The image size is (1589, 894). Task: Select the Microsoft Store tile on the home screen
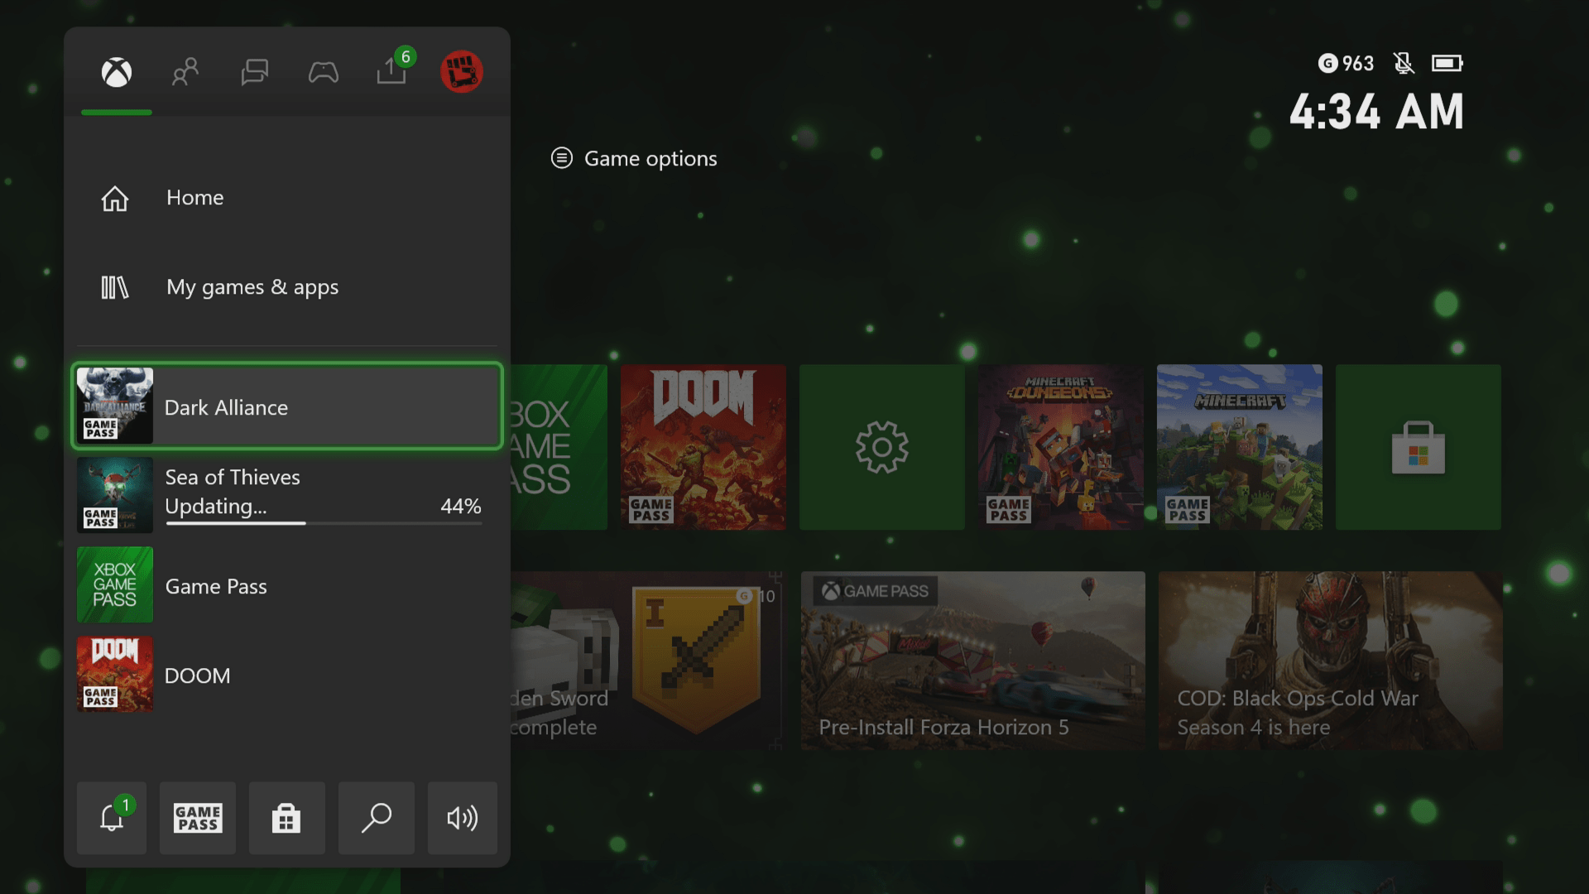1418,447
